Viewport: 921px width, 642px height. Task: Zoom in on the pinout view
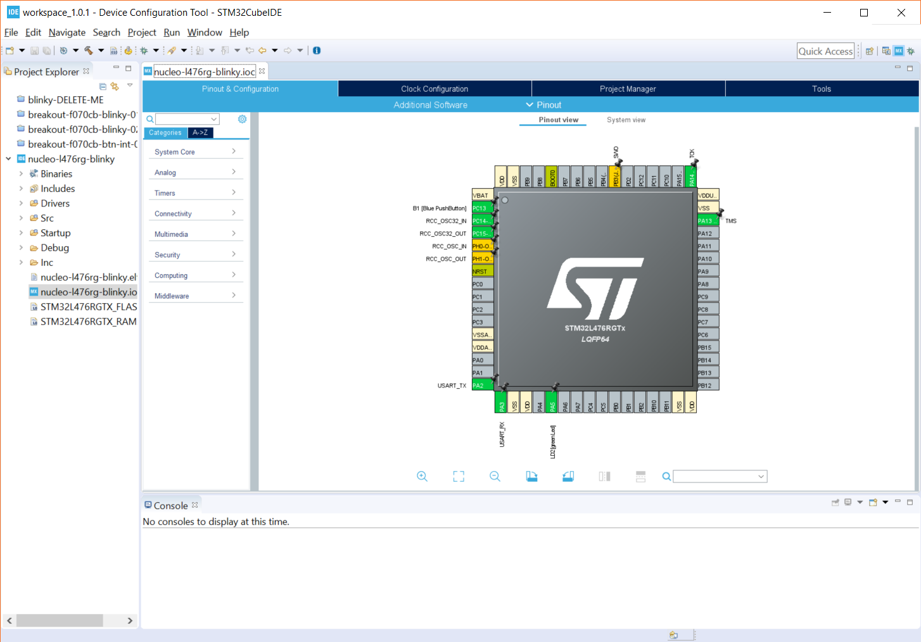point(422,477)
